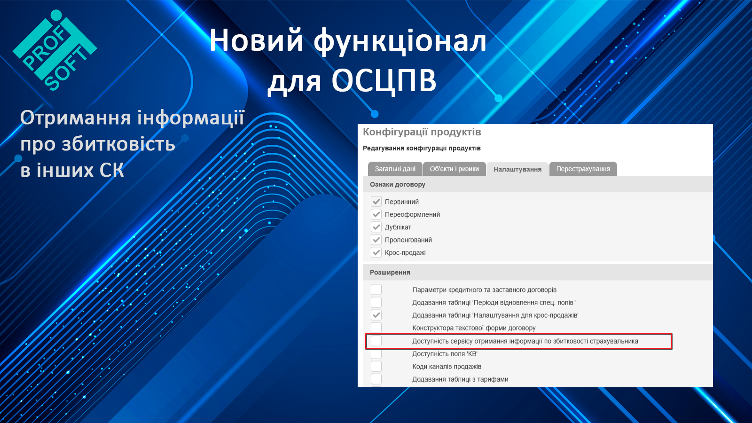Check the Доступність поля 'КВ' box
752x423 pixels.
[x=376, y=353]
